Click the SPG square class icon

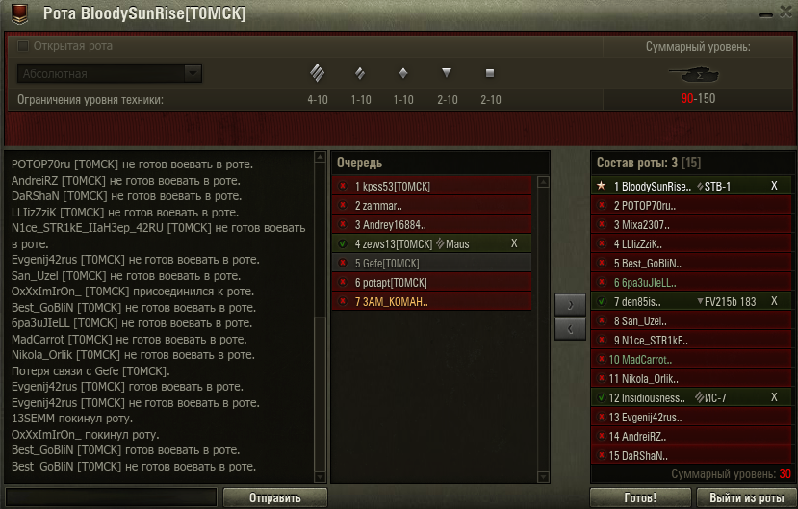coord(490,73)
